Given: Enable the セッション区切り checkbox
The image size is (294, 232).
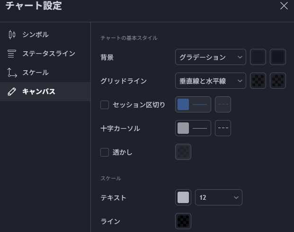Looking at the screenshot, I should coord(105,105).
